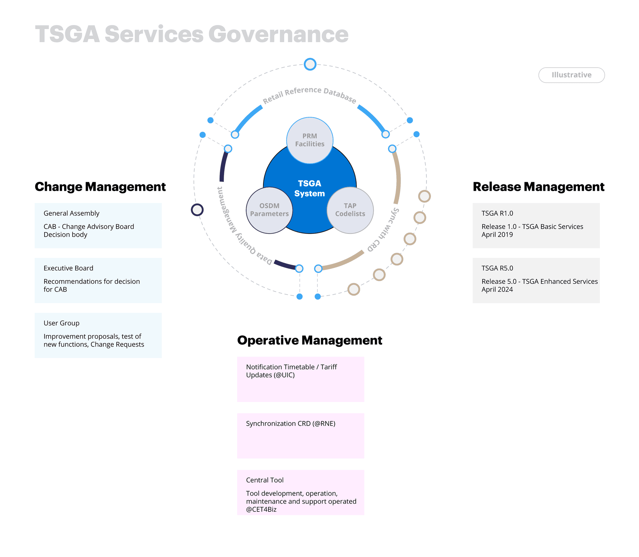Click the Illustrative pill button
Screen dimensions: 639x557
pyautogui.click(x=571, y=75)
